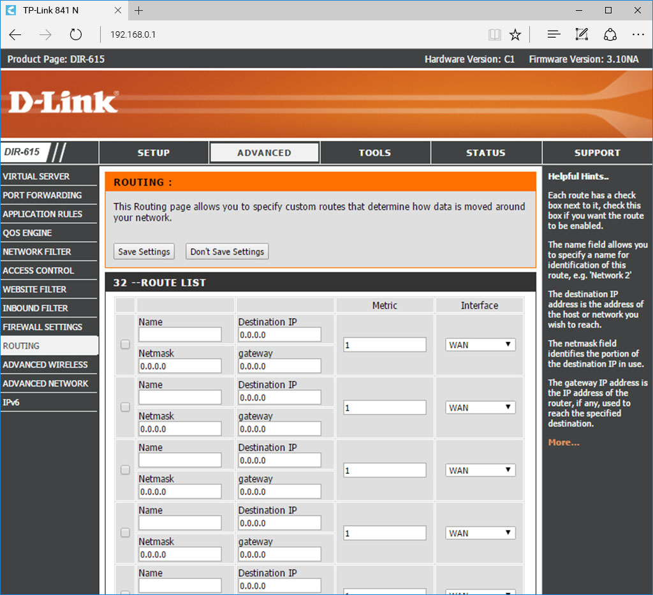Open Reading view book icon
Viewport: 653px width, 595px height.
[x=494, y=34]
